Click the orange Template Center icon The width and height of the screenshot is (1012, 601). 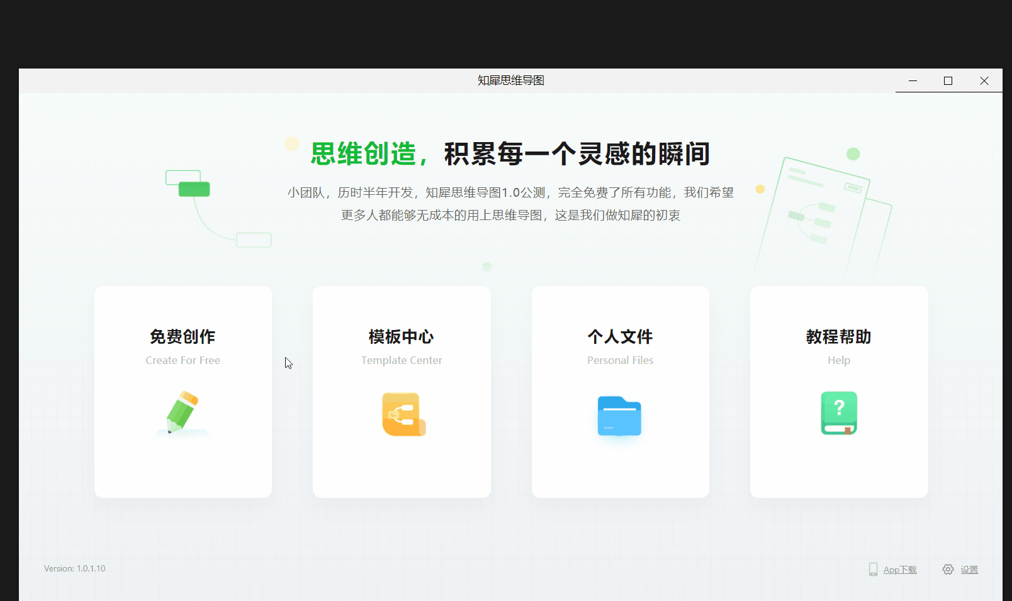[403, 414]
